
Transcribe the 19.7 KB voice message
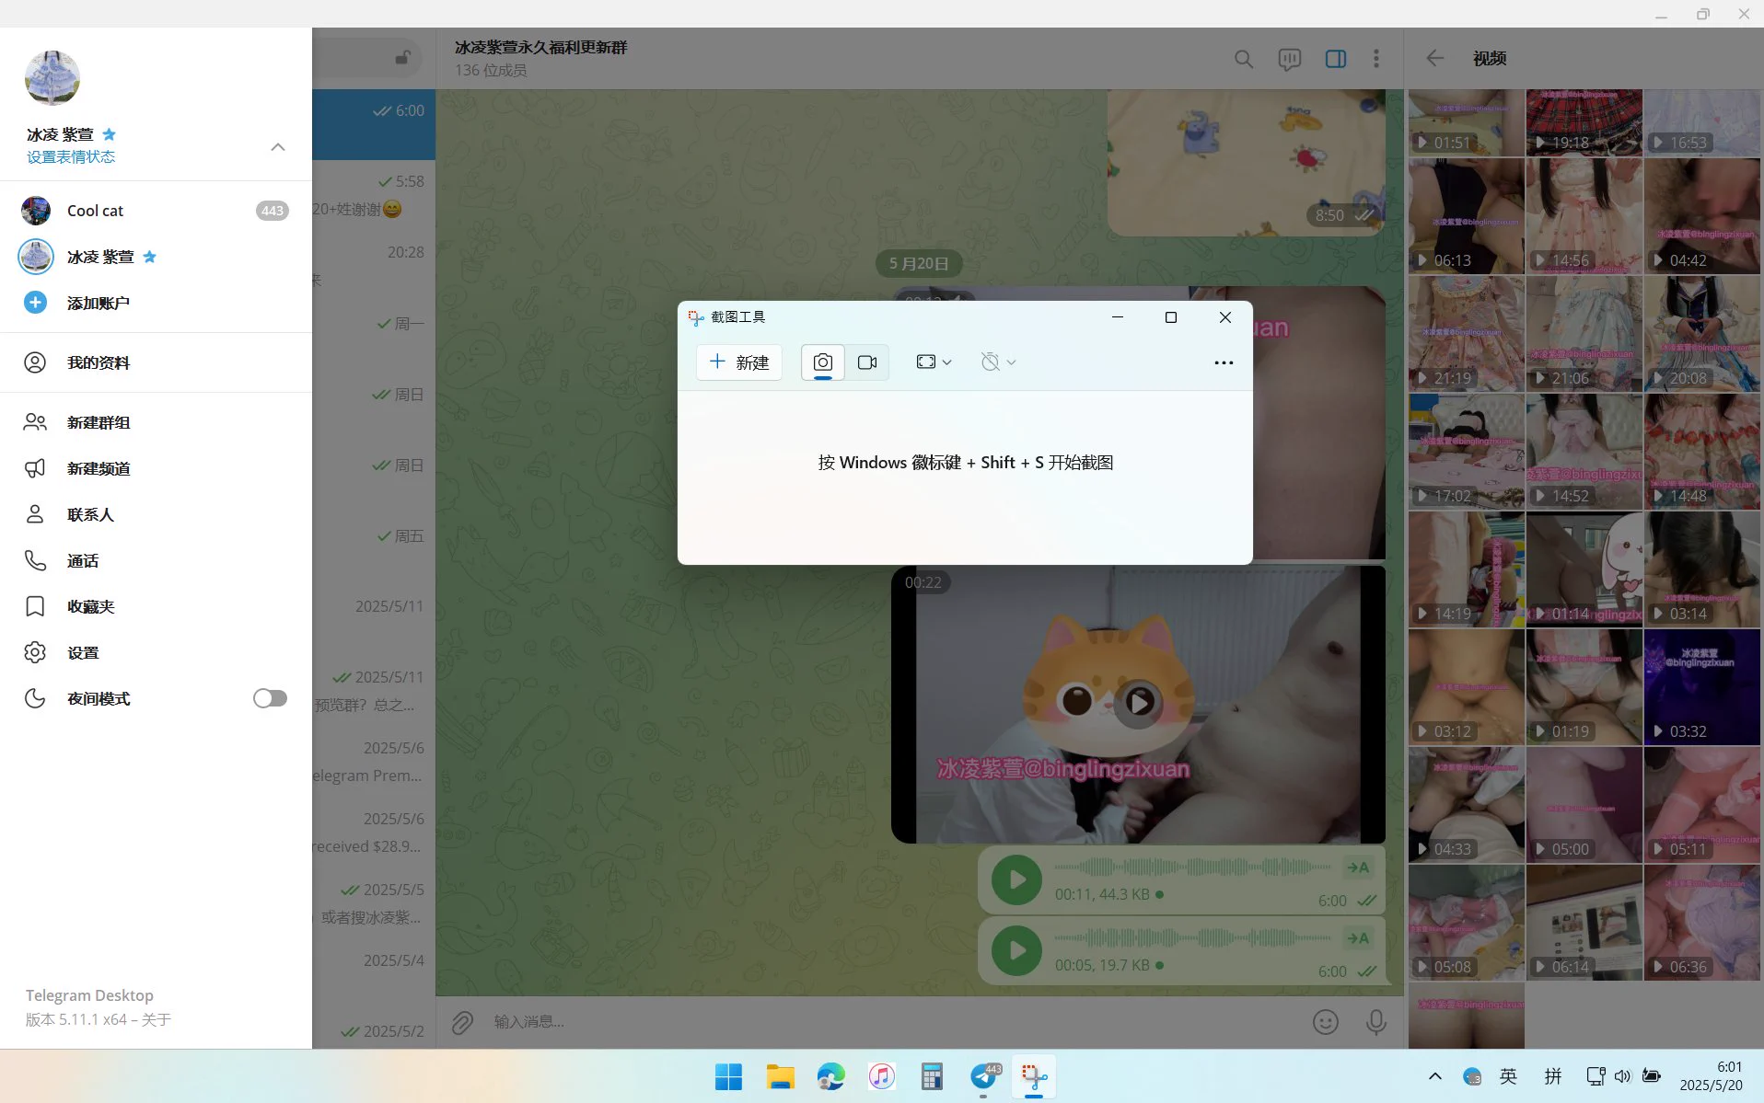coord(1358,938)
